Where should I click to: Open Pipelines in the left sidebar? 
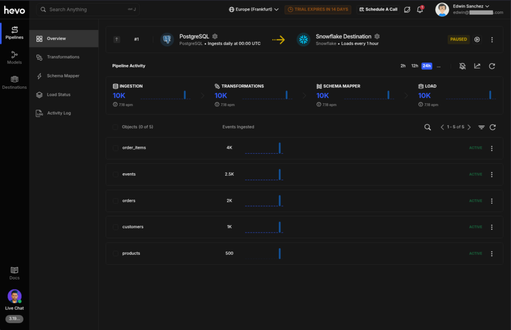pyautogui.click(x=14, y=33)
